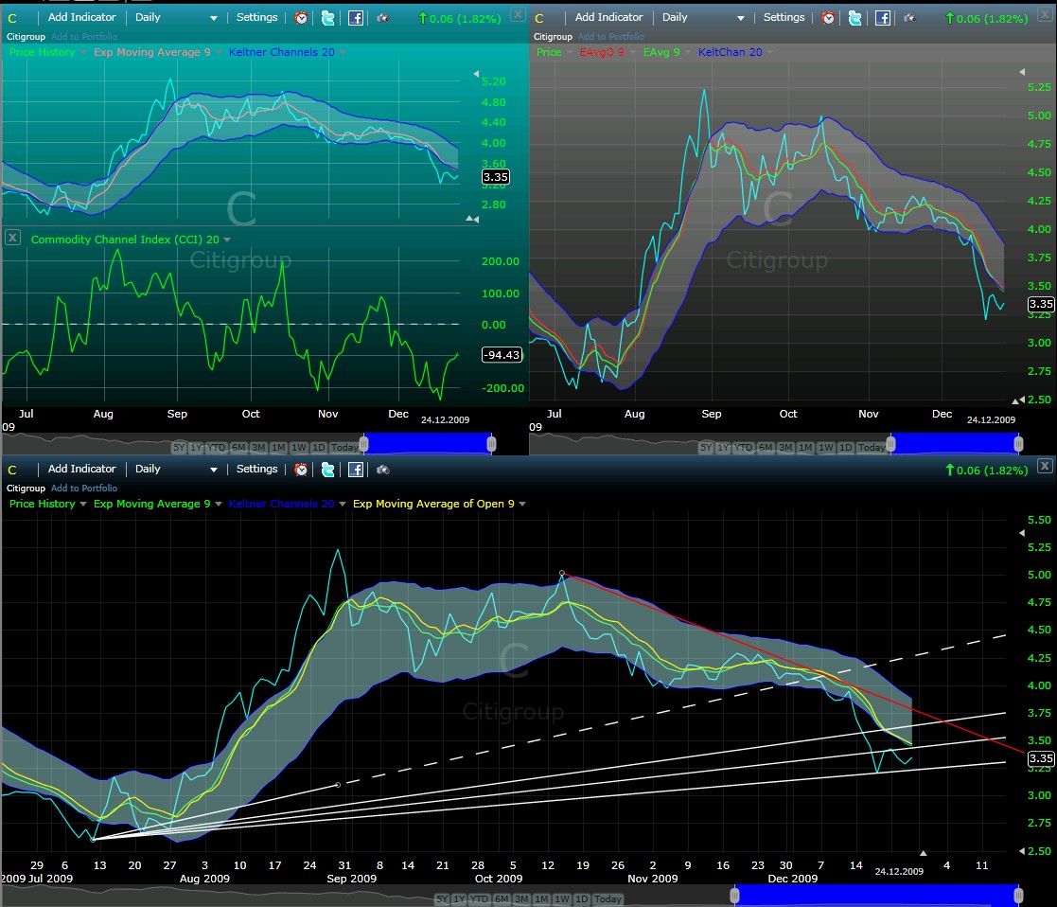Expand Price History options in top-left chart
Image resolution: width=1057 pixels, height=907 pixels.
83,53
